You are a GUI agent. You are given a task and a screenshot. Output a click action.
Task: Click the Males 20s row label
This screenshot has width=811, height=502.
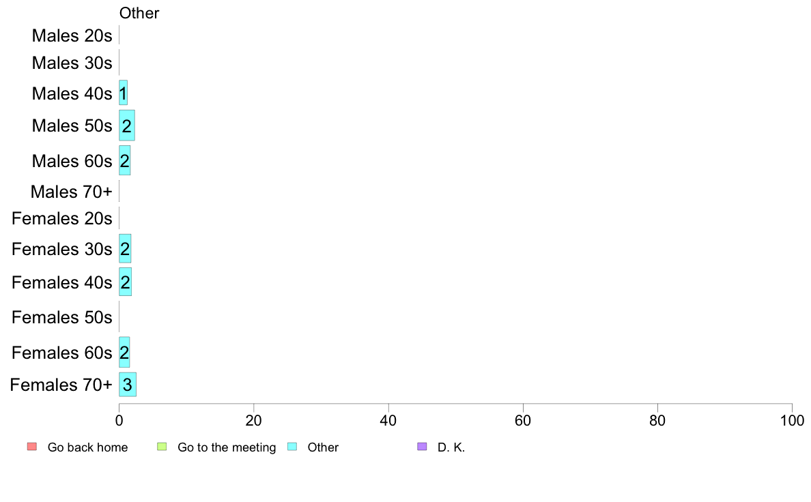(72, 35)
